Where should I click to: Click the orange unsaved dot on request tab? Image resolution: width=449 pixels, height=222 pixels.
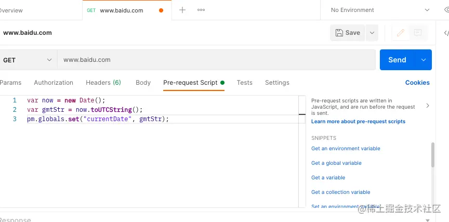tap(161, 10)
